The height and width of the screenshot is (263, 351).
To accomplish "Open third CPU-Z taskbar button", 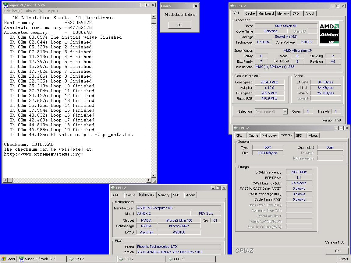I will (x=191, y=259).
